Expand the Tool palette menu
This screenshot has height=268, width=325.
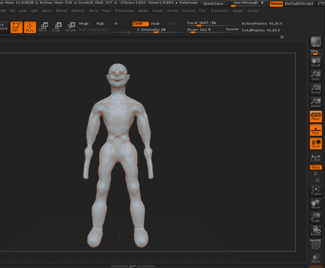pos(202,11)
